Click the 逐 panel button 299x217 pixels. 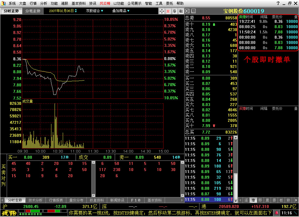coord(246,200)
